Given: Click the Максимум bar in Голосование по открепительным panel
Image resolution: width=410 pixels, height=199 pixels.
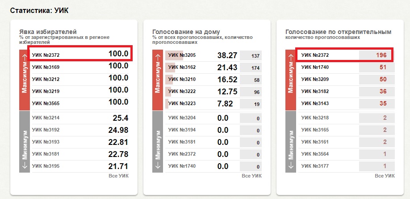Looking at the screenshot, I should (x=290, y=79).
